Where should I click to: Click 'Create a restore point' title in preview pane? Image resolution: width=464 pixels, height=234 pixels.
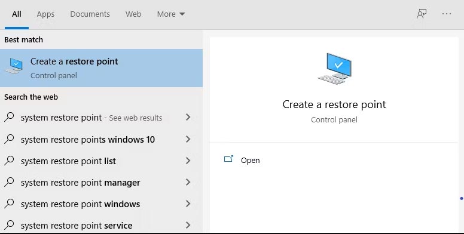click(334, 104)
